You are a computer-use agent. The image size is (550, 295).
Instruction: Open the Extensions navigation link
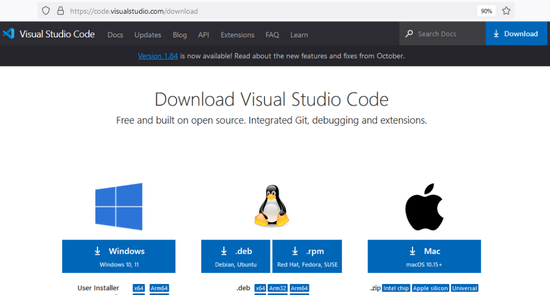[x=238, y=35]
